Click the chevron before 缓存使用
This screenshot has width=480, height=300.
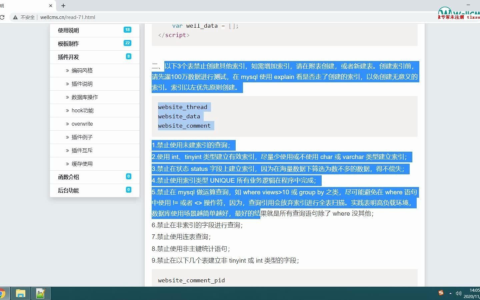pos(67,164)
